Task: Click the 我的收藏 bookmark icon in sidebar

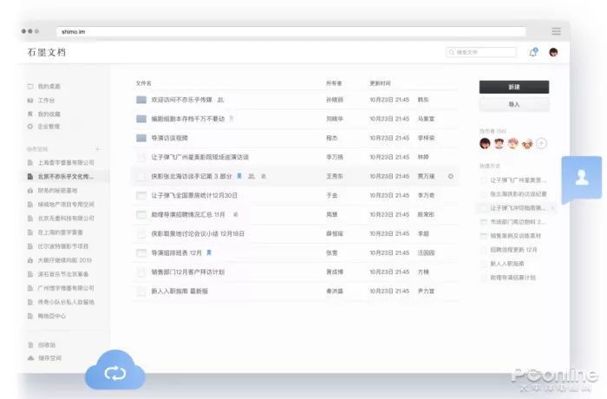Action: pos(30,114)
